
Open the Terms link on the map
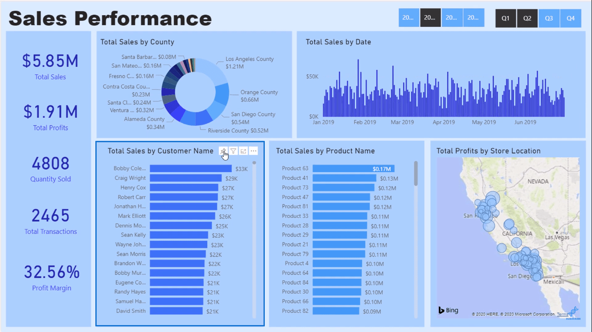tap(563, 314)
